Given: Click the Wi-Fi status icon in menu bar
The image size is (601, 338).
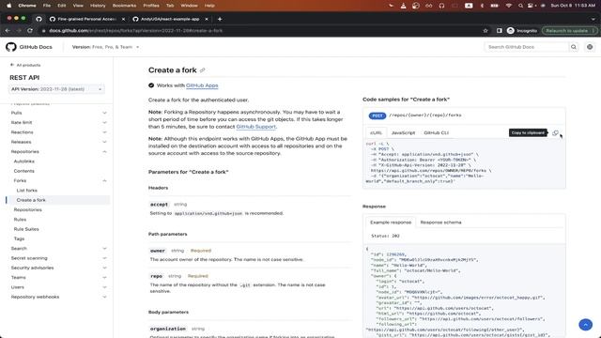Looking at the screenshot, I should (509, 6).
